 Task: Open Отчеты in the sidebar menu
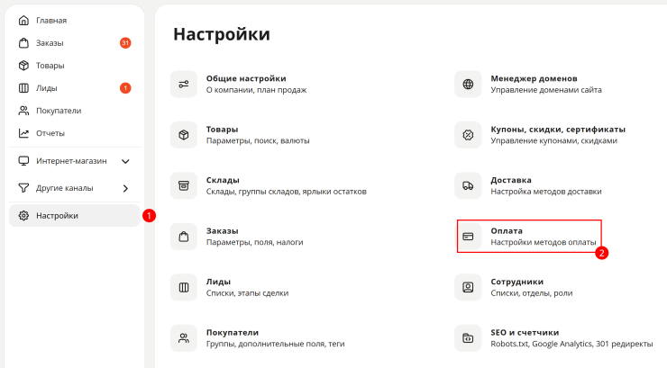[x=50, y=133]
